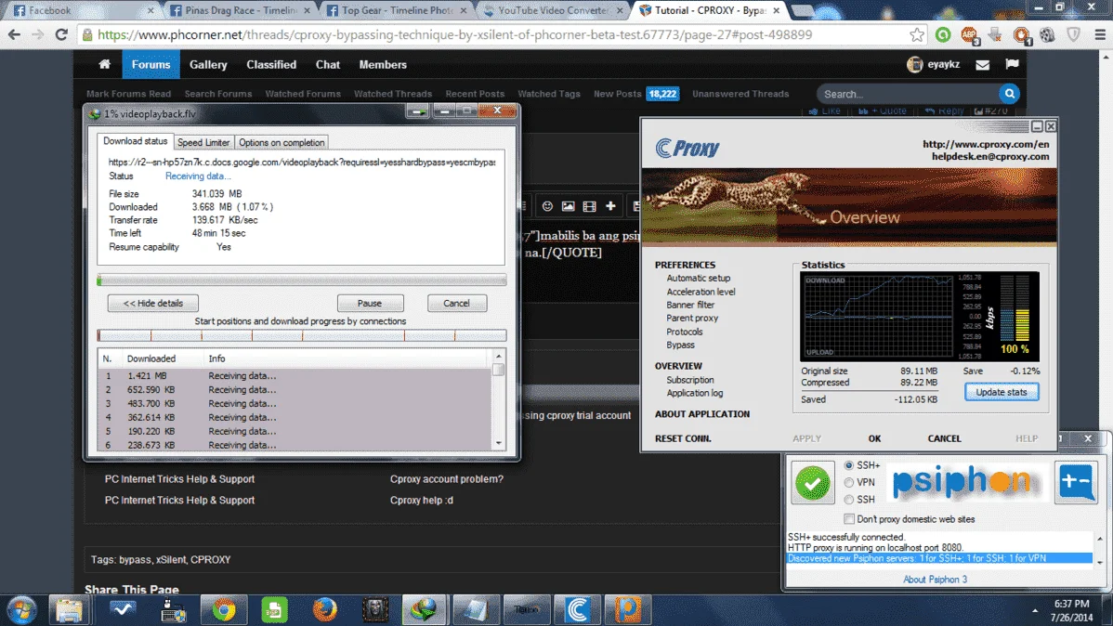Insert media film icon in the editor
1113x626 pixels.
pyautogui.click(x=589, y=206)
